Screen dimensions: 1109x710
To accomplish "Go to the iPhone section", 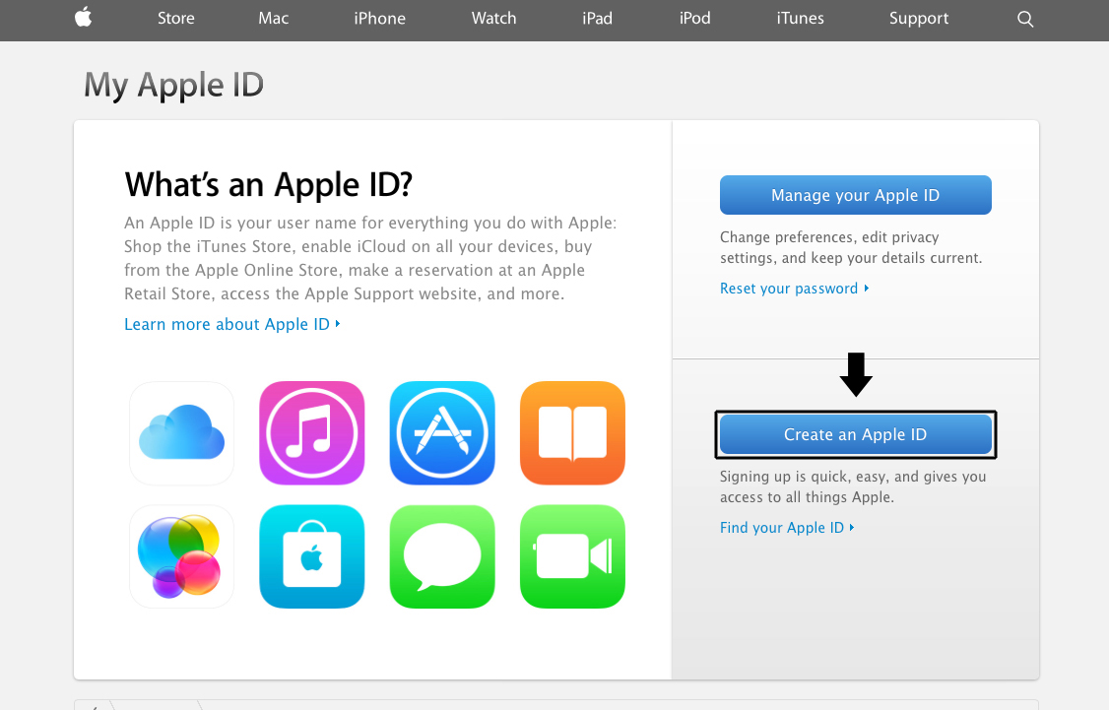I will (380, 19).
